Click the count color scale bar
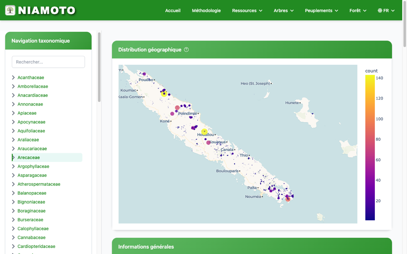This screenshot has width=407, height=254. [x=370, y=148]
